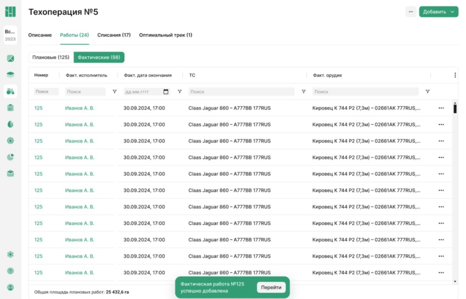Click the green app logo in the sidebar

pos(10,12)
